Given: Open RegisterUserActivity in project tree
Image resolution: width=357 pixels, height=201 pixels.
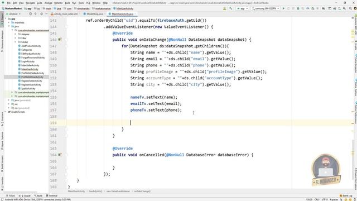Looking at the screenshot, I should [31, 84].
